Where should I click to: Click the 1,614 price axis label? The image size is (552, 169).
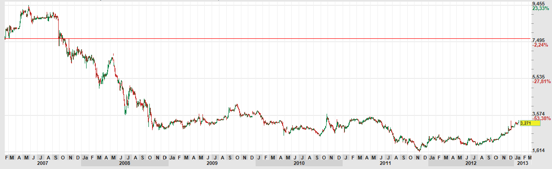pyautogui.click(x=538, y=150)
